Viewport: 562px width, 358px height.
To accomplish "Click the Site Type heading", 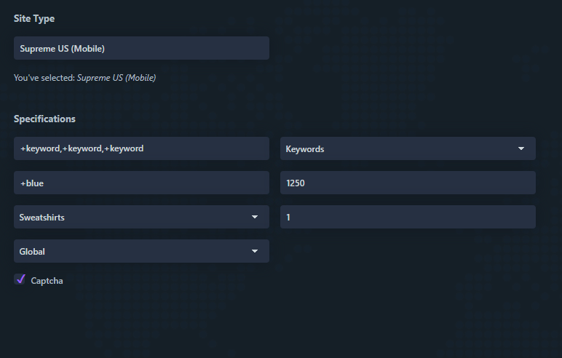I will (x=34, y=18).
